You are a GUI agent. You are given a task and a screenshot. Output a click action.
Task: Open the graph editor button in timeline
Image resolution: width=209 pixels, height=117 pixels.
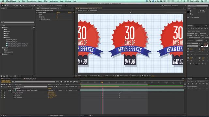pos(77,82)
